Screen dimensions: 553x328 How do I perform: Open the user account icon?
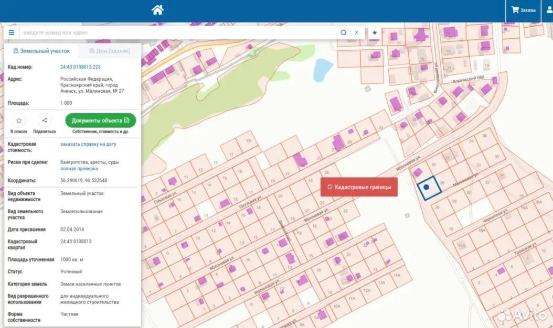(x=549, y=10)
